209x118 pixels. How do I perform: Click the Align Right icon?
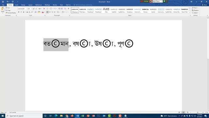tap(52, 12)
